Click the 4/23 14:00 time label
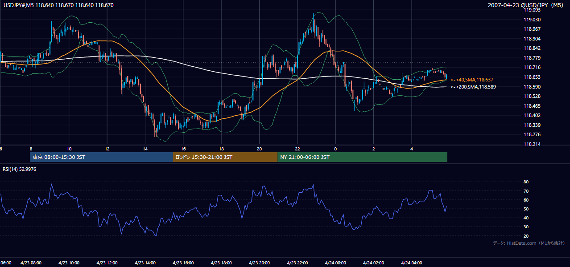The width and height of the screenshot is (570, 267). [145, 263]
